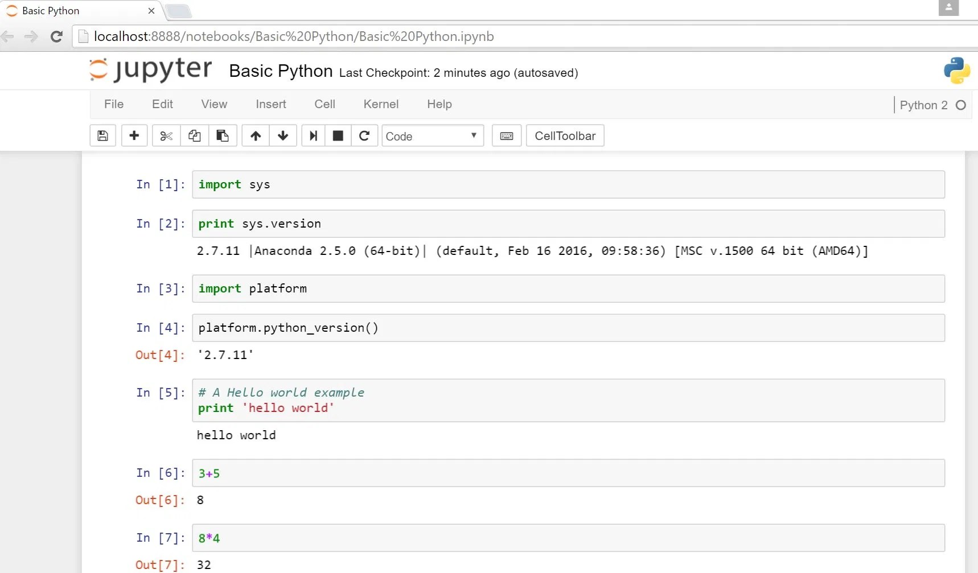Click the hello world code cell
The image size is (978, 573).
coord(568,401)
